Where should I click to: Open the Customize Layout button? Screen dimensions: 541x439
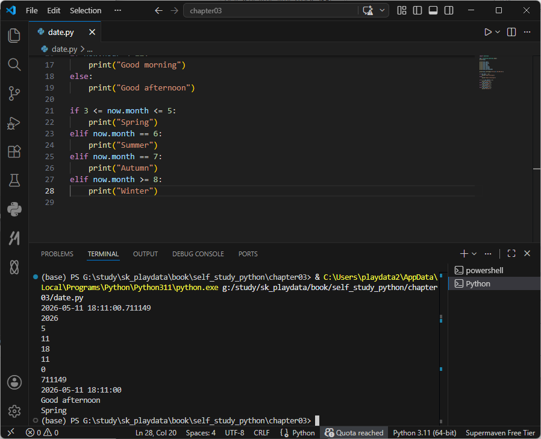pyautogui.click(x=402, y=11)
